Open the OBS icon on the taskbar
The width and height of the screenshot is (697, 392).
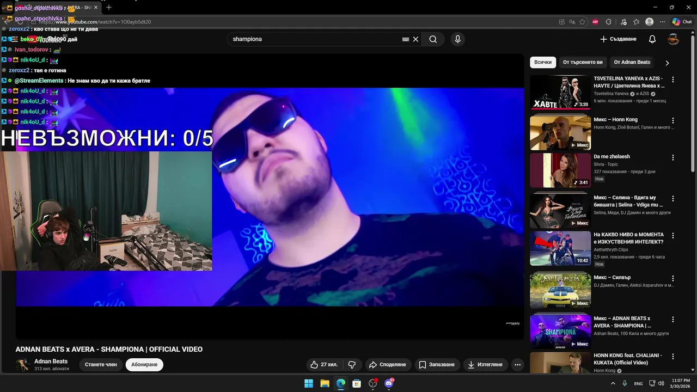pos(372,383)
